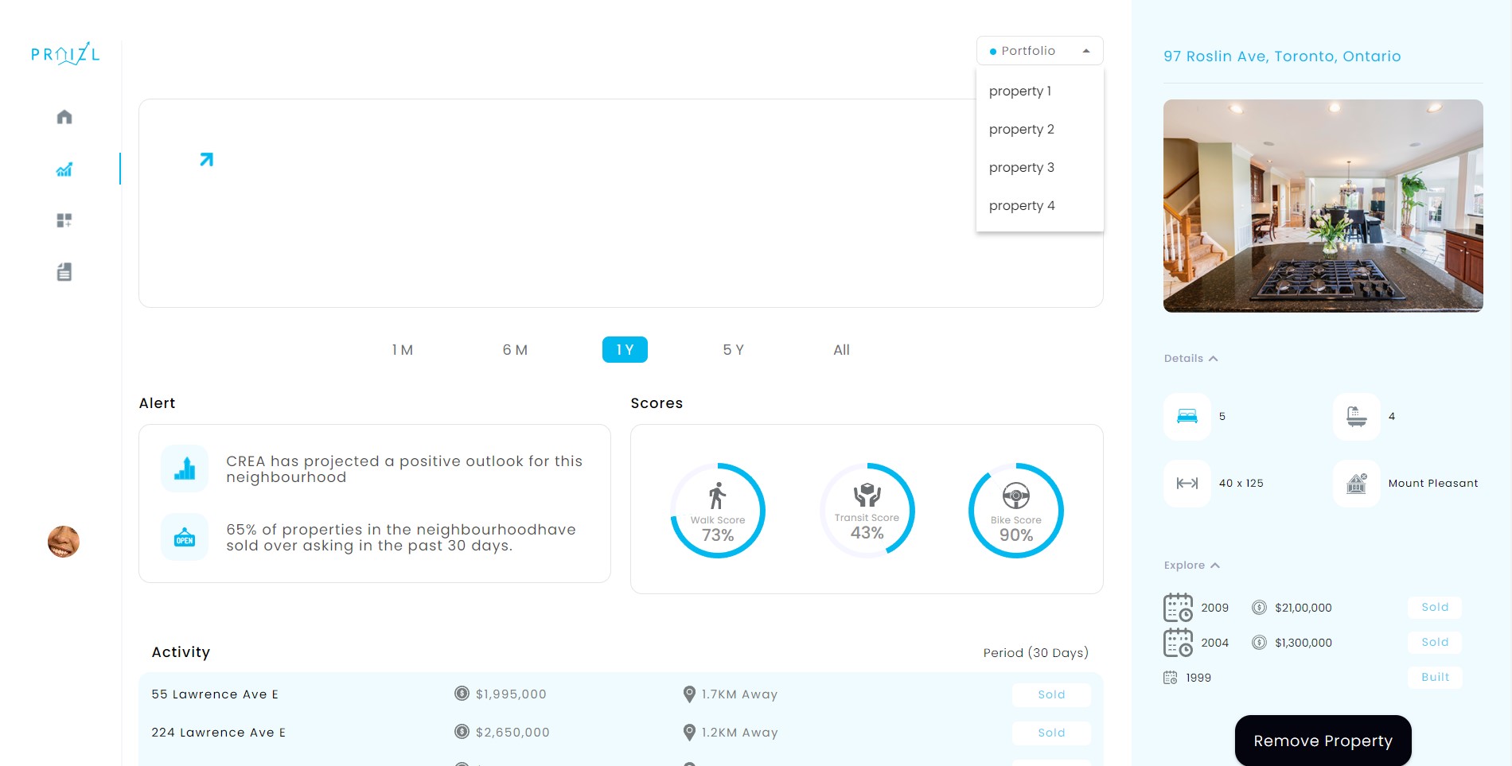Select the Home icon in the sidebar
Viewport: 1512px width, 766px height.
pyautogui.click(x=64, y=116)
